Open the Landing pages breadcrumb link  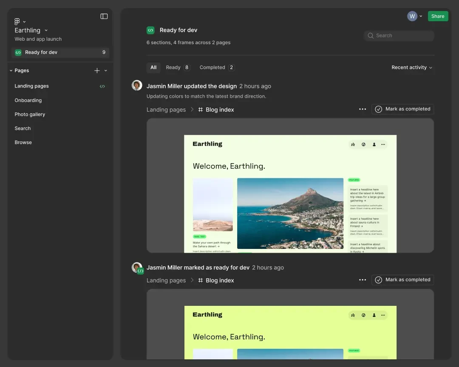(166, 109)
